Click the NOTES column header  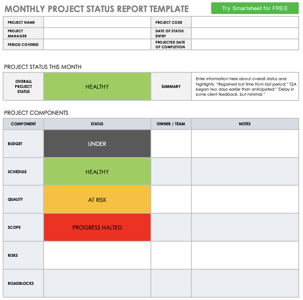(245, 124)
